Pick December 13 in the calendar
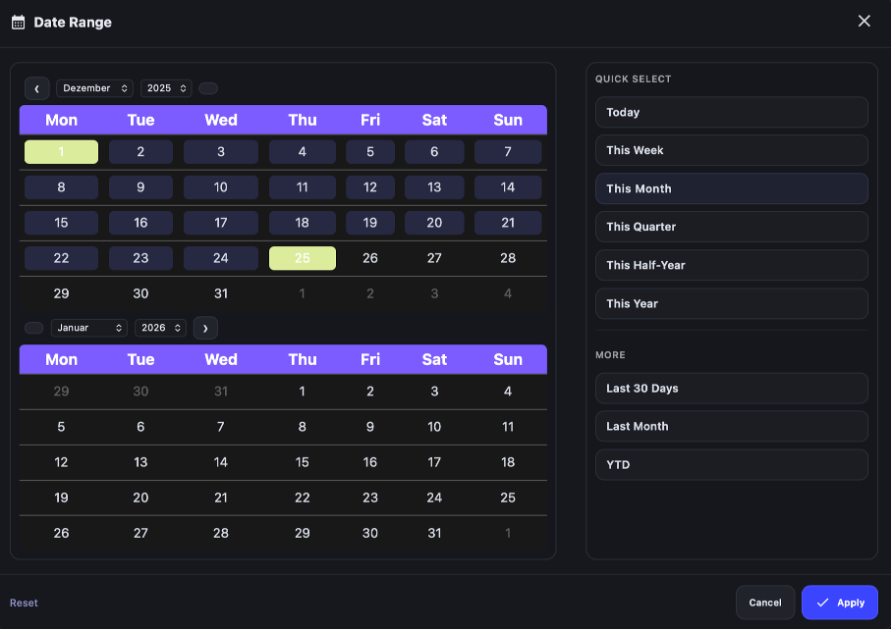The height and width of the screenshot is (630, 892). point(434,187)
